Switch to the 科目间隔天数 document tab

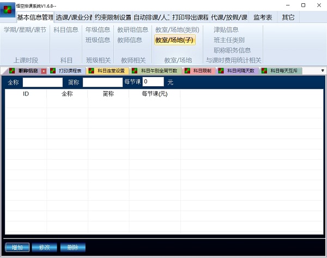coord(241,71)
